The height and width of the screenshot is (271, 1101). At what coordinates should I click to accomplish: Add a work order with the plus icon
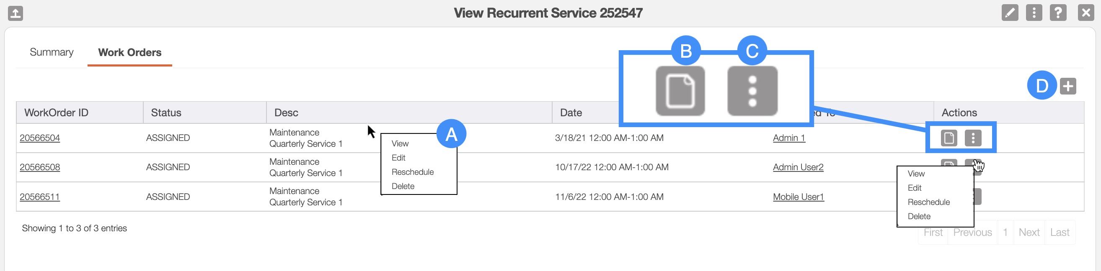[x=1067, y=86]
